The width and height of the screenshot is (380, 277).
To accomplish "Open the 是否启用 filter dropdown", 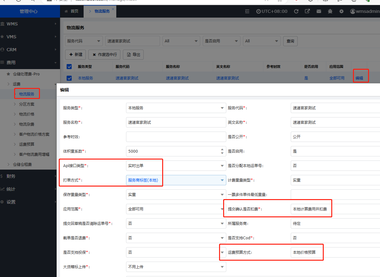I will point(222,41).
